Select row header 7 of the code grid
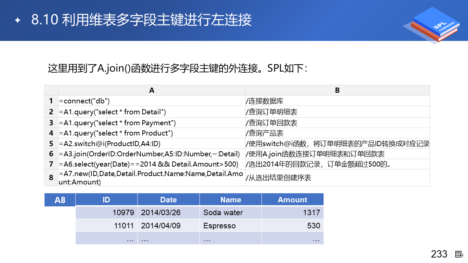Screen dimensions: 468x263 51,164
